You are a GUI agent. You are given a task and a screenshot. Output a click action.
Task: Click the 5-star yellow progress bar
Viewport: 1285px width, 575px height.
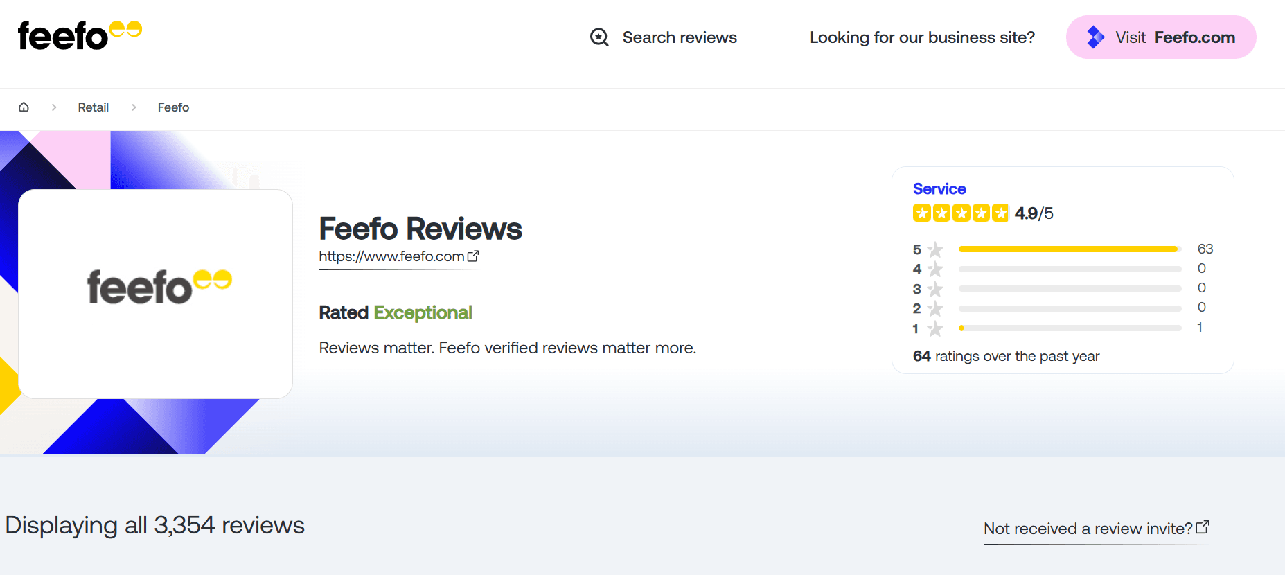[1070, 249]
